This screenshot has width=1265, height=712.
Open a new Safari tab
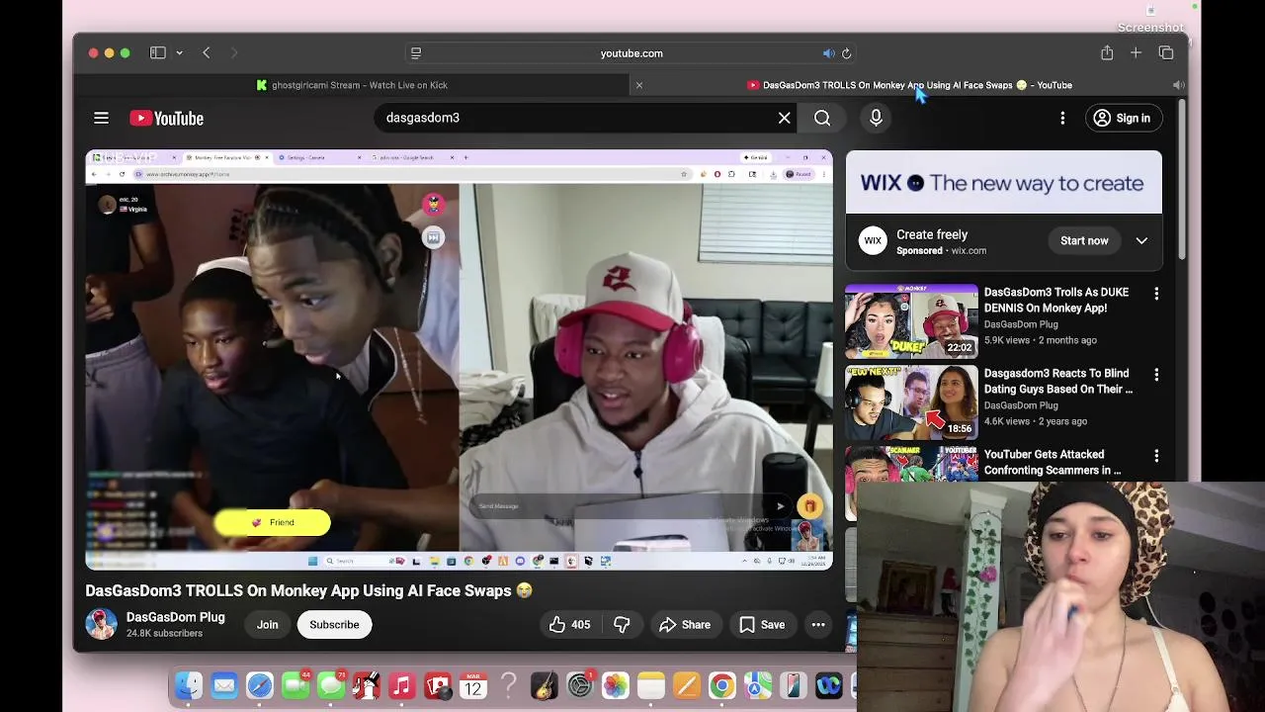[x=1136, y=53]
